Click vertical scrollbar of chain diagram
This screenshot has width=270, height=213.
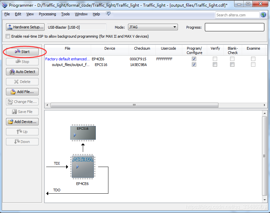[264, 156]
